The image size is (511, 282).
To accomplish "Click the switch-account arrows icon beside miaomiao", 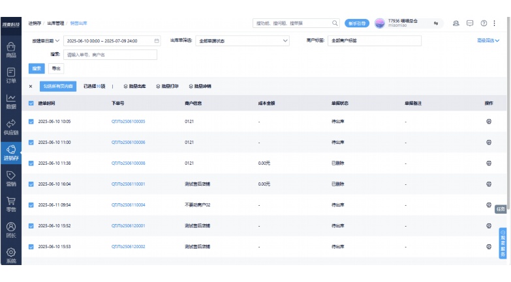I will 436,23.
